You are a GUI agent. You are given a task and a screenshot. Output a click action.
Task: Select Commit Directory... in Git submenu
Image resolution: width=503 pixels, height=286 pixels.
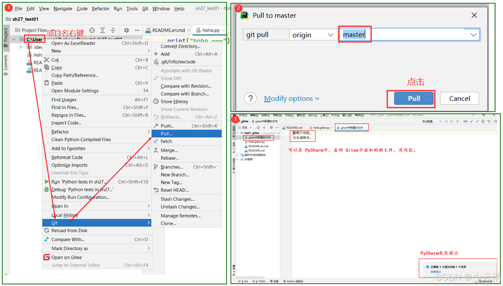coord(187,46)
